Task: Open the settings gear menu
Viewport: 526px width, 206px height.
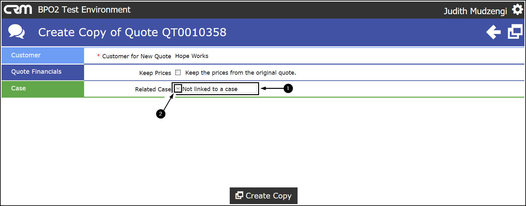Action: click(x=517, y=9)
